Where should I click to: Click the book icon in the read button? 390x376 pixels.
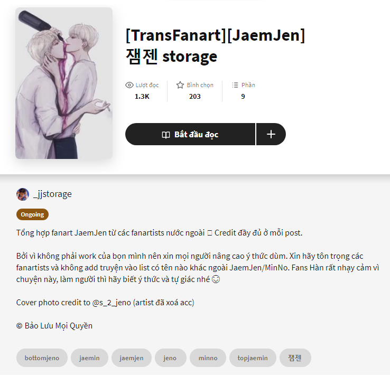[166, 135]
